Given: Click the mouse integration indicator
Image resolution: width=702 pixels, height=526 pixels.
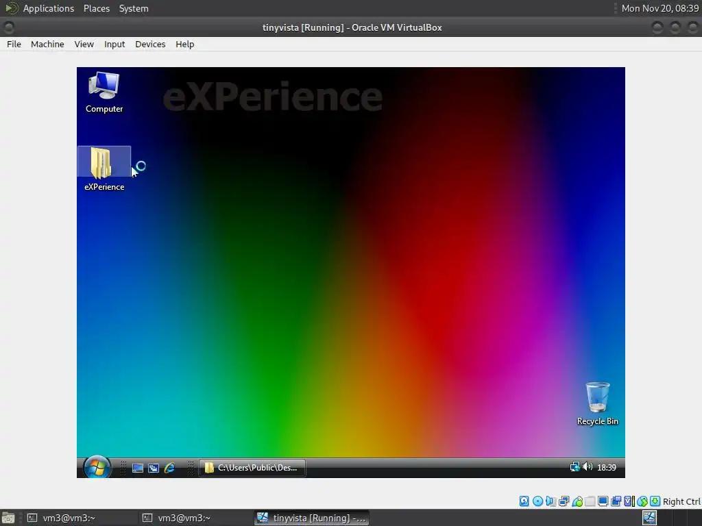Looking at the screenshot, I should tap(642, 501).
